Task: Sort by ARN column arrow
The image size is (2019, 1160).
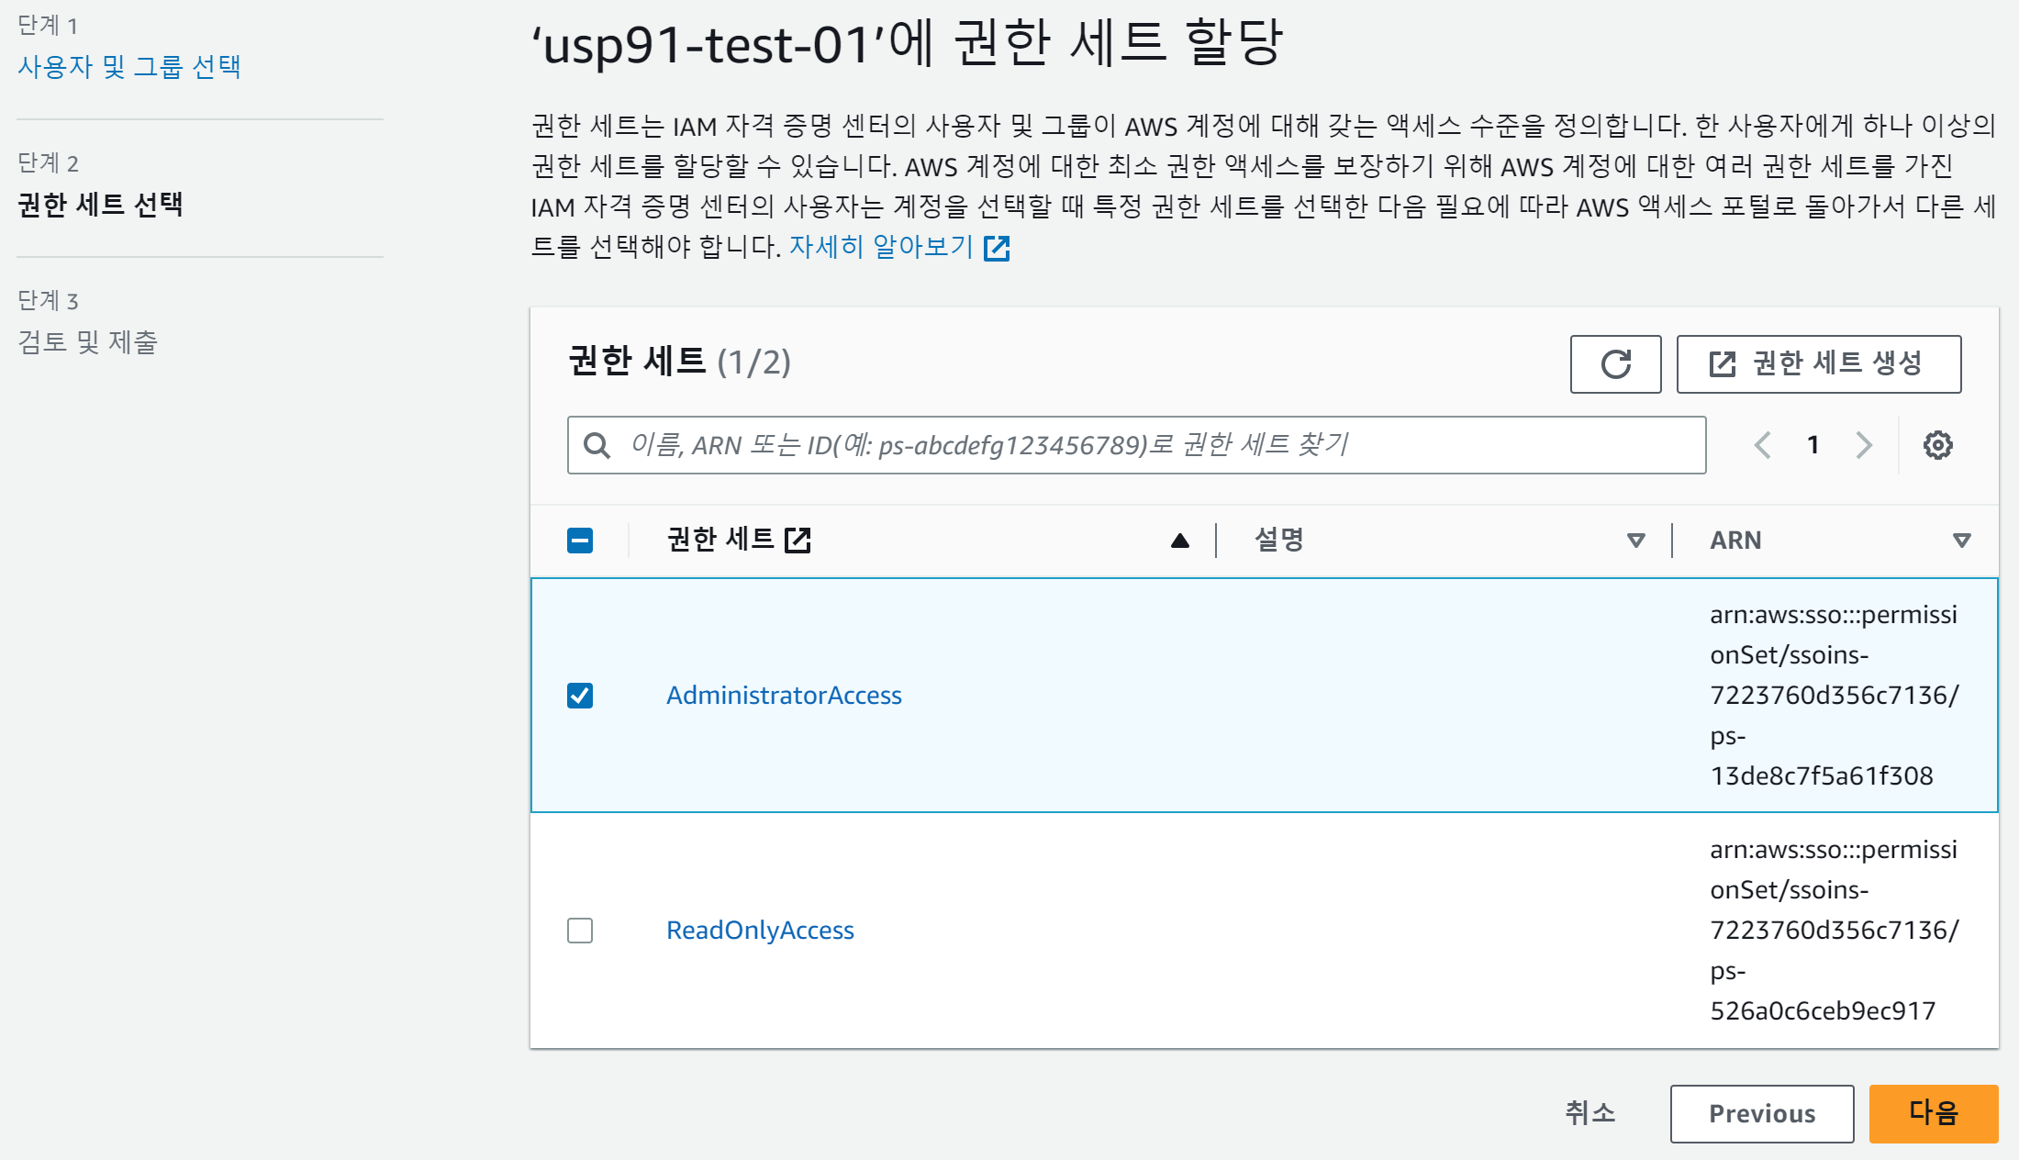Action: (1961, 541)
